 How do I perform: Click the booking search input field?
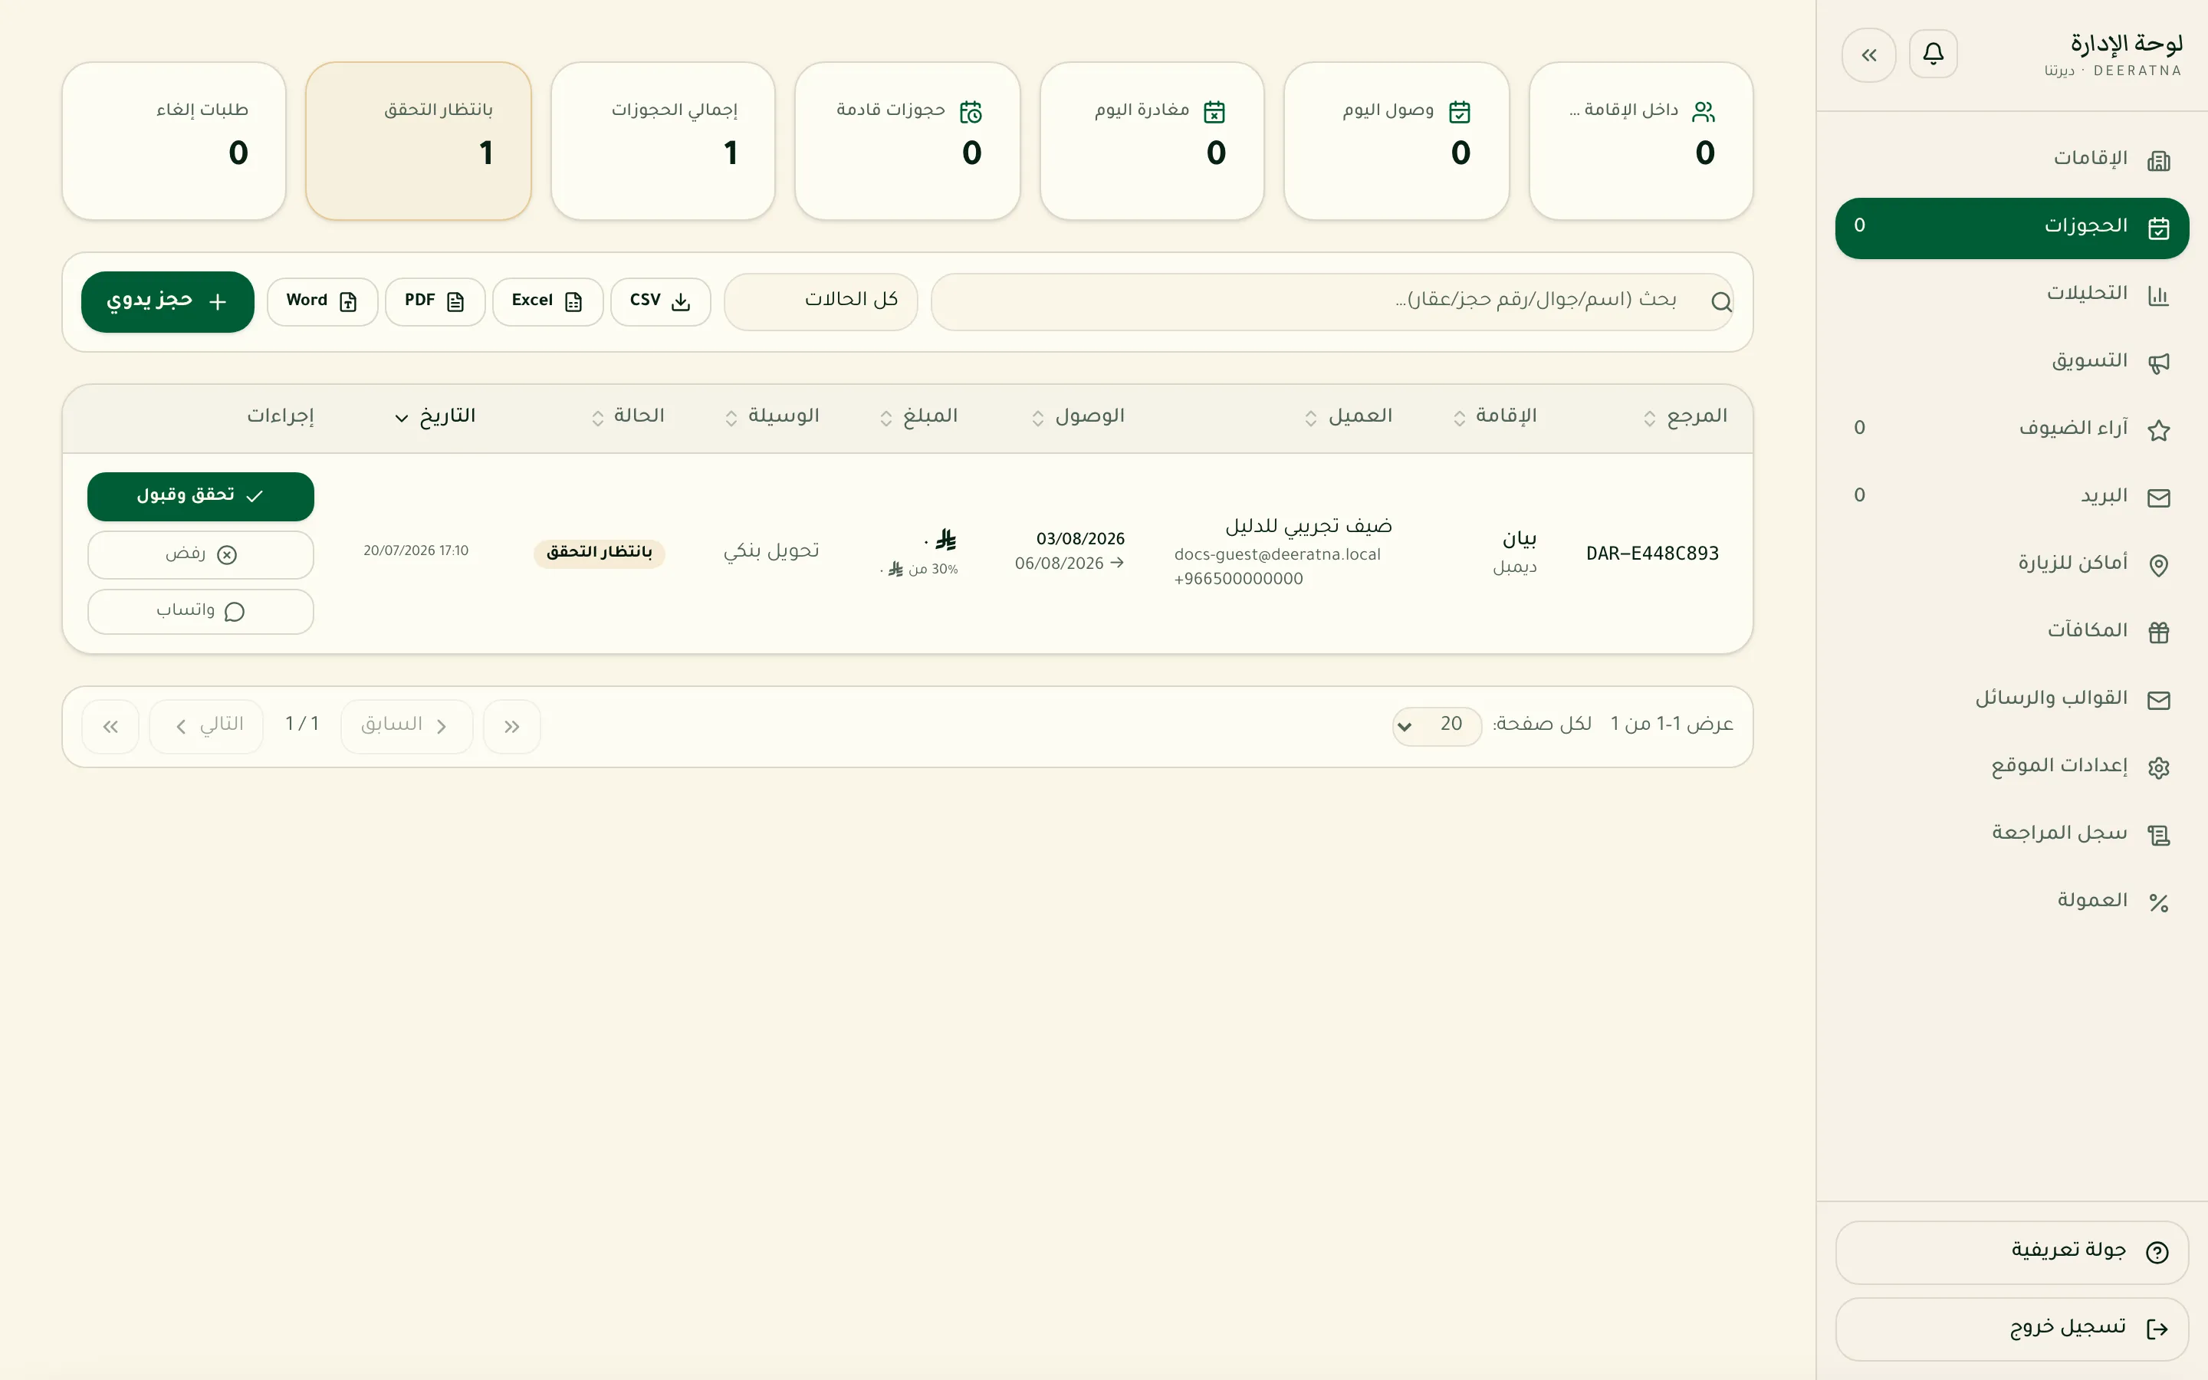pyautogui.click(x=1332, y=302)
